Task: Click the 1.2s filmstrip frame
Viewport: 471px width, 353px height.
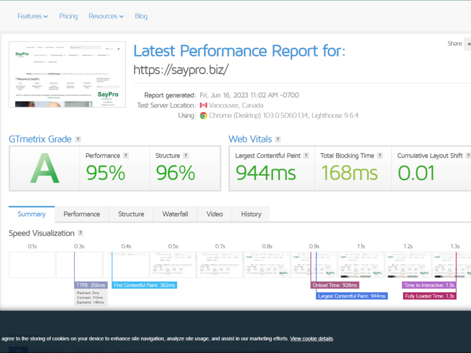Action: 408,265
